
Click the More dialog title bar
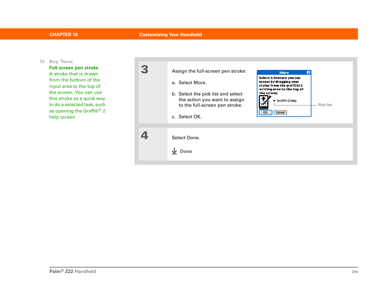click(284, 73)
